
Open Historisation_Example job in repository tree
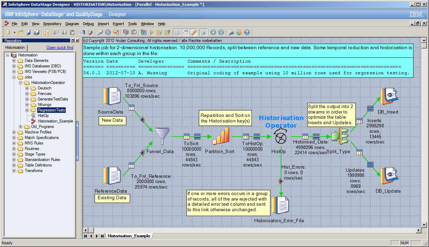(x=55, y=121)
